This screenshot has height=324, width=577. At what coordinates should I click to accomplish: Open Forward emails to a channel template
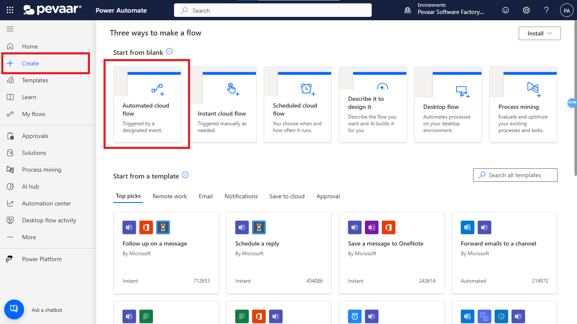point(505,253)
